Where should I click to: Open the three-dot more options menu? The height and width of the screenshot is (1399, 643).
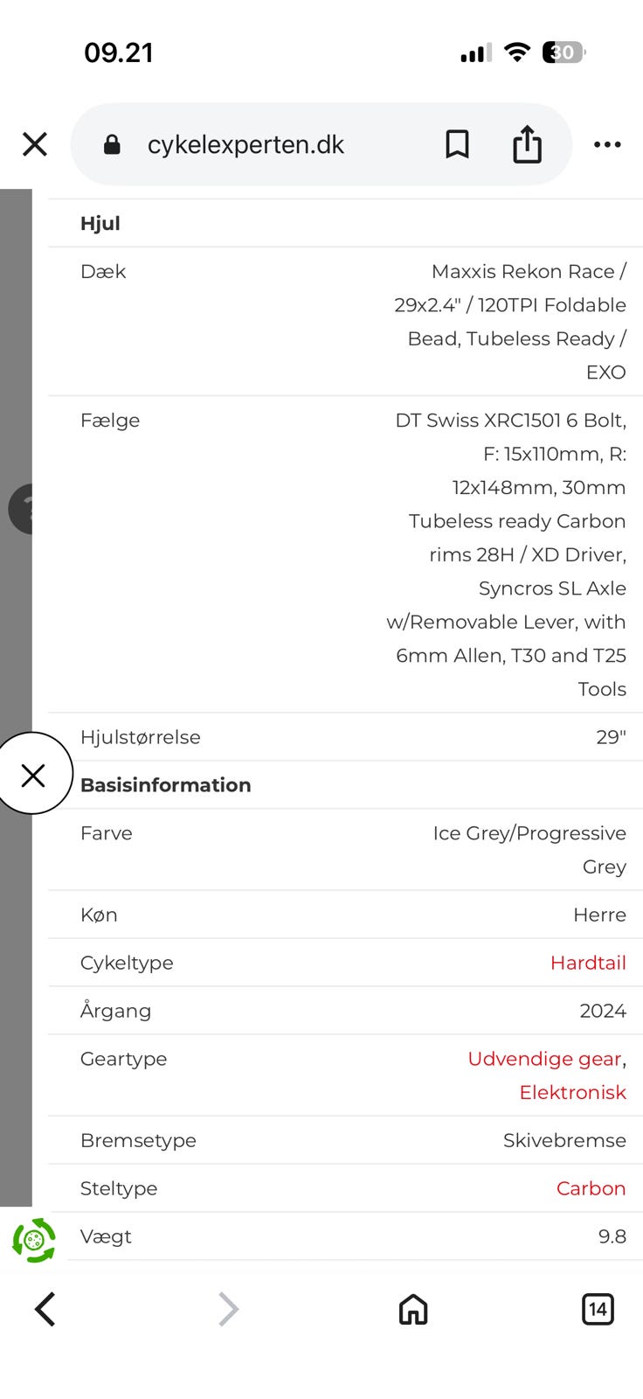[x=607, y=144]
